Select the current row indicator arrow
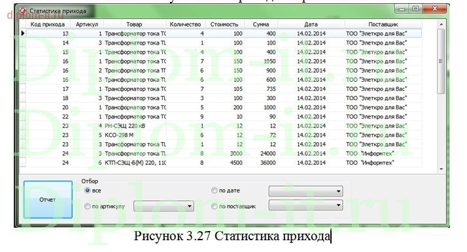Viewport: 467px width, 252px height. (23, 33)
